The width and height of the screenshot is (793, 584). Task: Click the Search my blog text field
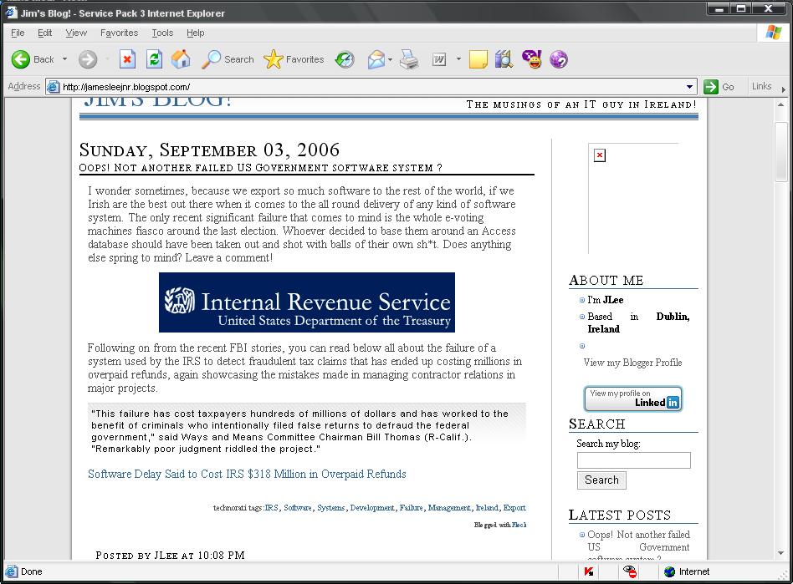(634, 460)
